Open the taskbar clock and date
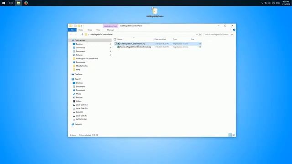This screenshot has width=292, height=164. click(x=286, y=3)
